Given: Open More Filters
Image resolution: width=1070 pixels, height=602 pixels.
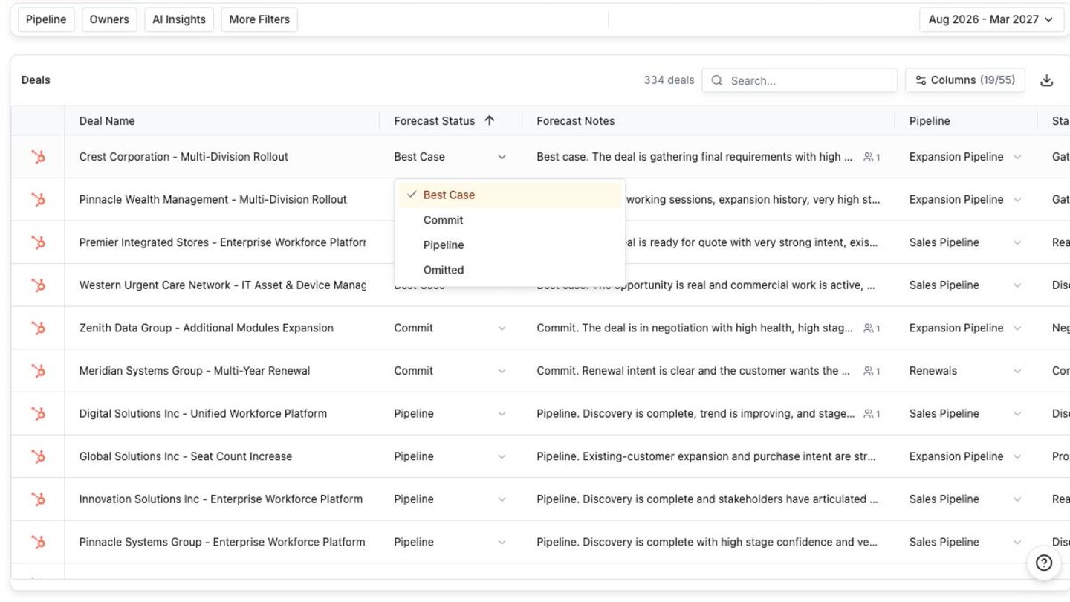Looking at the screenshot, I should coord(259,19).
